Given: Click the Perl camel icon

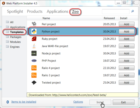Looking at the screenshot, I should tap(34, 24).
